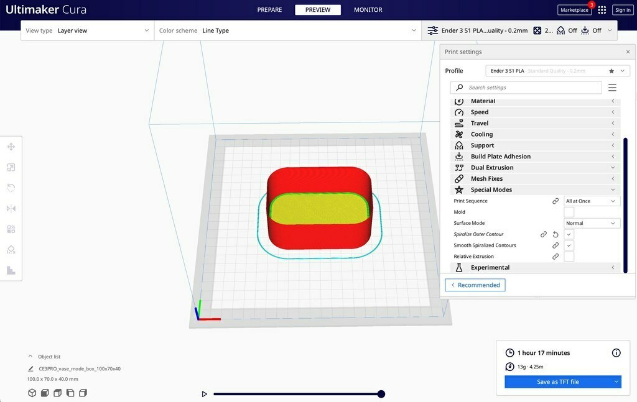This screenshot has width=637, height=402.
Task: Expand the Support settings section
Action: (x=536, y=145)
